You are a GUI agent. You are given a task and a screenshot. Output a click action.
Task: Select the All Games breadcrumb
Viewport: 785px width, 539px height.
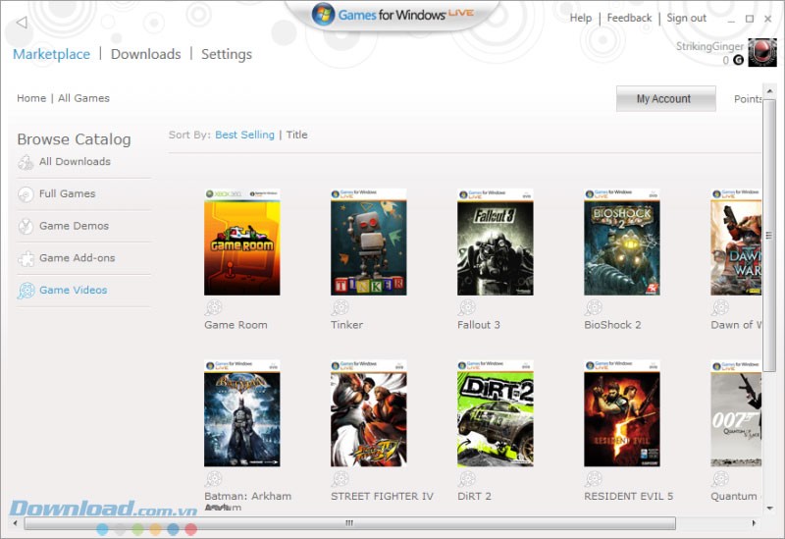[83, 98]
